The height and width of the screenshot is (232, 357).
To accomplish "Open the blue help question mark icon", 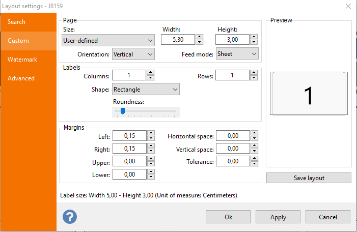I will [x=70, y=217].
